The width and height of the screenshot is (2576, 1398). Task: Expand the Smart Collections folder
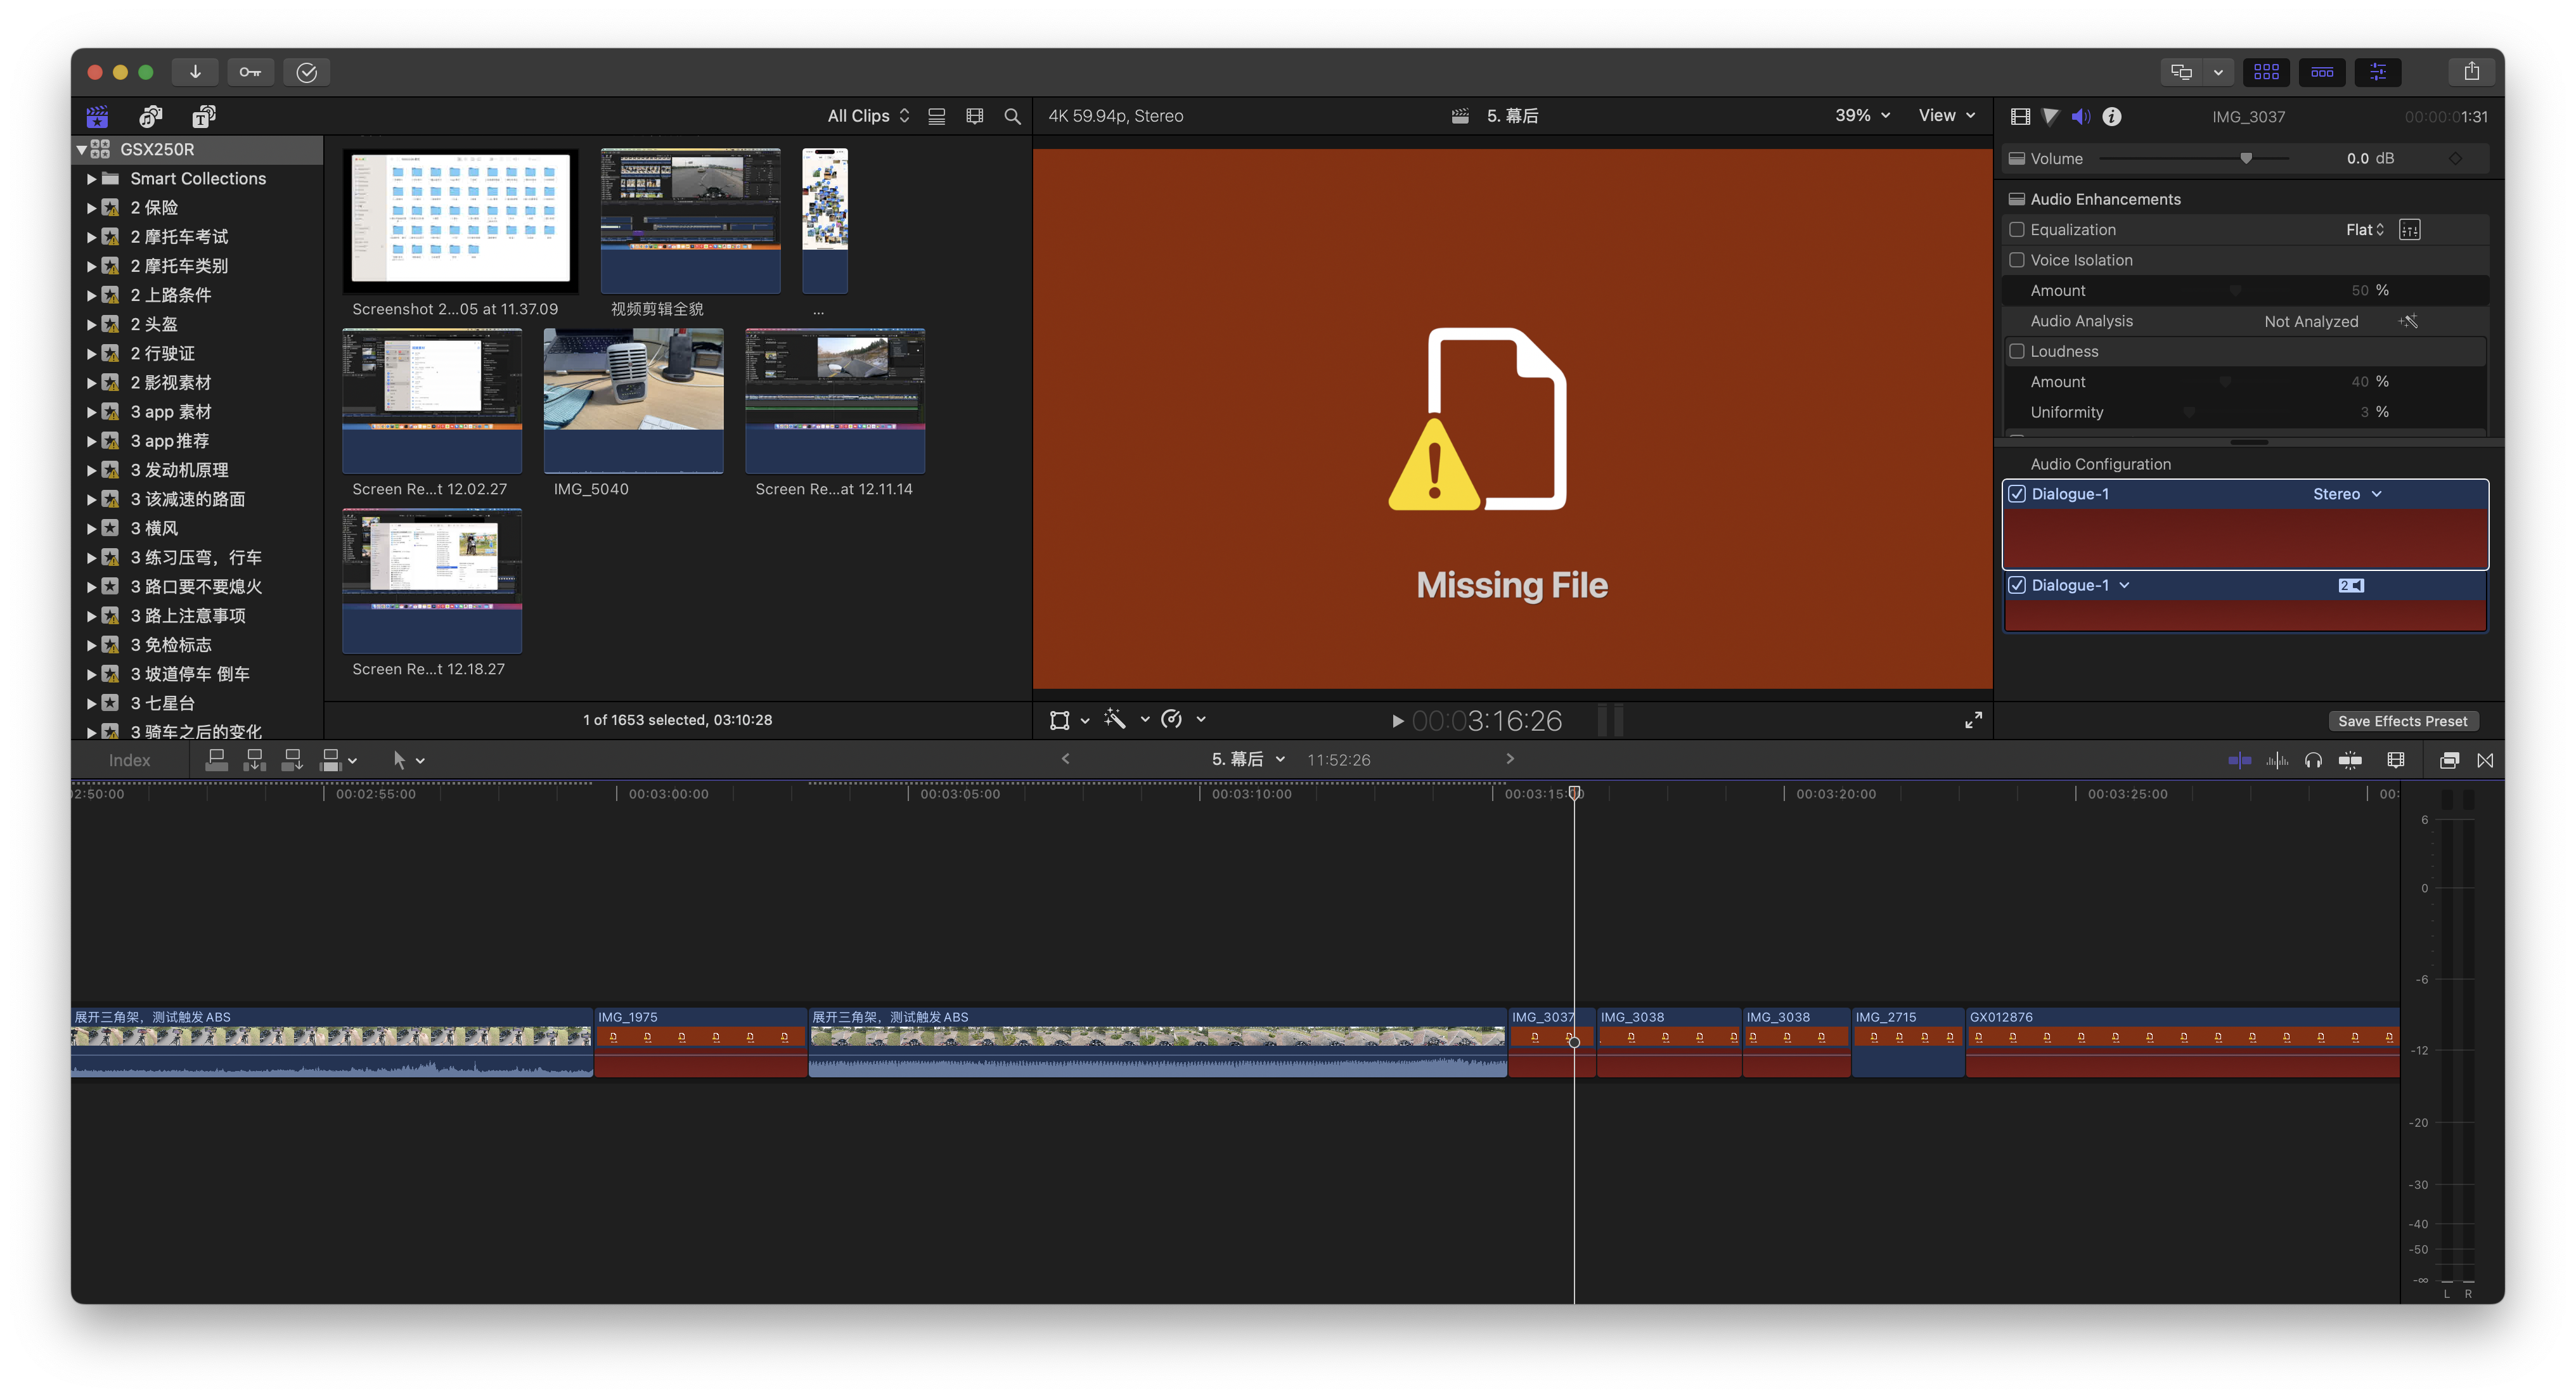(x=91, y=179)
